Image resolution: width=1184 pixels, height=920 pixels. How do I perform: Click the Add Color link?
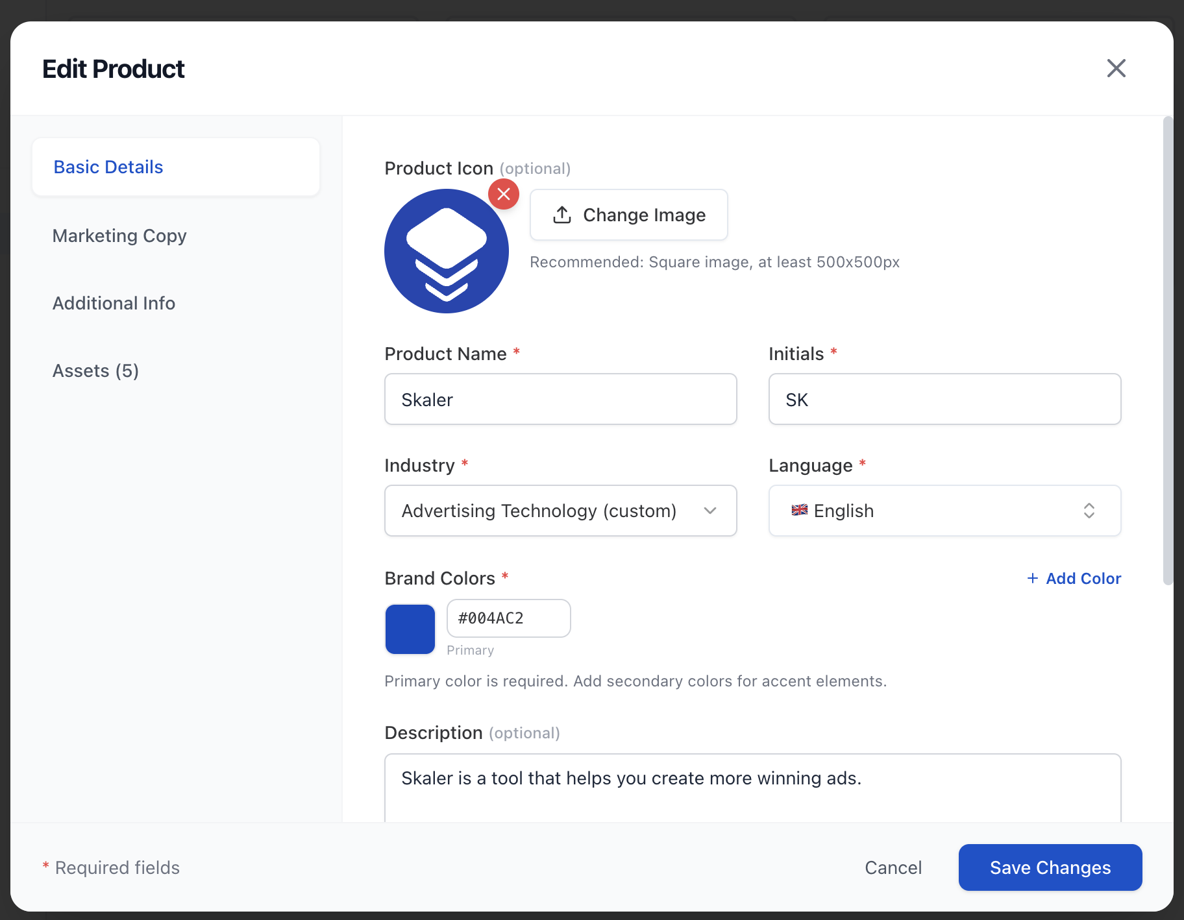point(1074,578)
